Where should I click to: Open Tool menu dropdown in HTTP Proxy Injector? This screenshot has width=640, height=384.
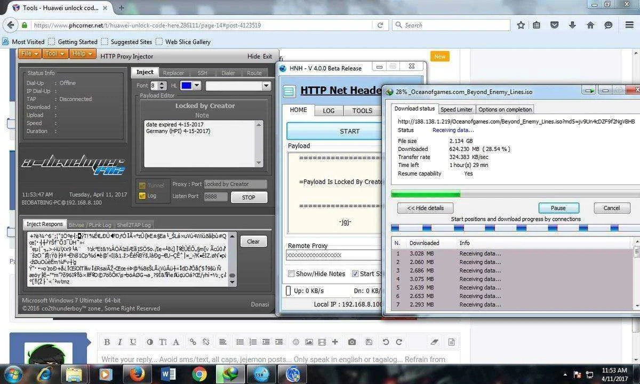[x=55, y=53]
